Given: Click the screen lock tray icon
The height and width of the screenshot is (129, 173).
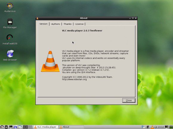Looking at the screenshot, I should pos(166,127).
